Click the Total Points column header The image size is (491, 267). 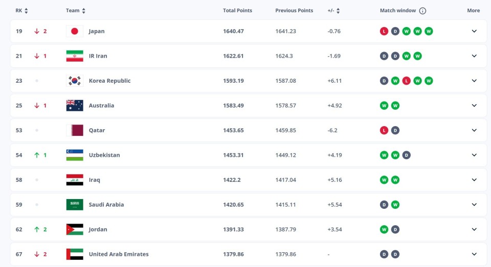pos(237,11)
